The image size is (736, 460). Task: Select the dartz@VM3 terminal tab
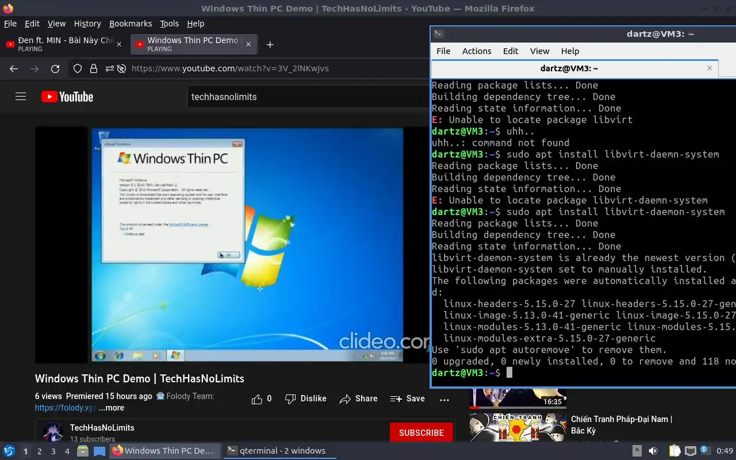(x=575, y=68)
